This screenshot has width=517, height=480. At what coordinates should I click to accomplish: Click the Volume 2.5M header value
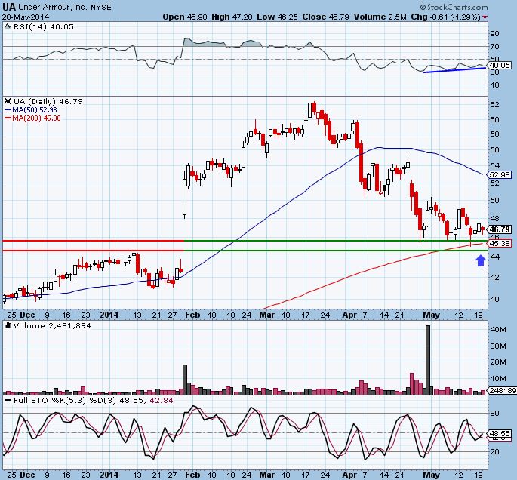(380, 17)
